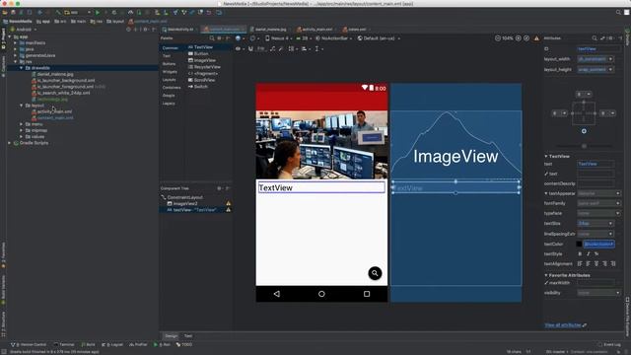
Task: Tap the Android home circle icon in preview
Action: [x=321, y=294]
